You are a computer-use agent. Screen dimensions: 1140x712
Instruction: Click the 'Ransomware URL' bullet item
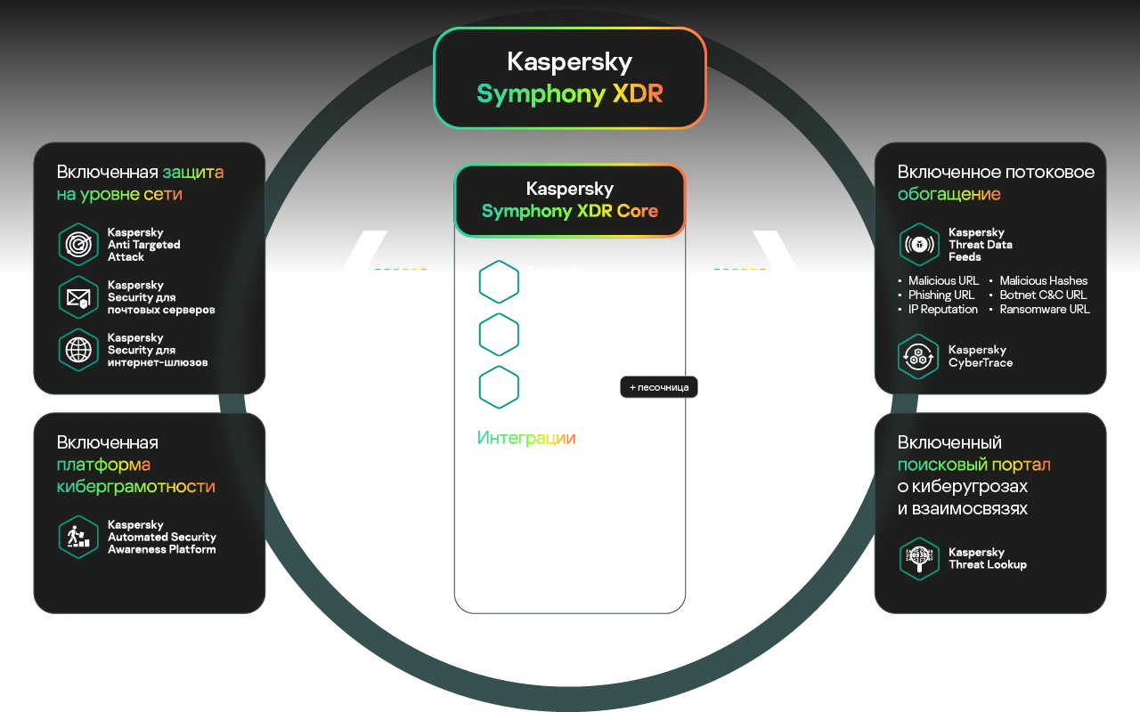coord(1039,309)
